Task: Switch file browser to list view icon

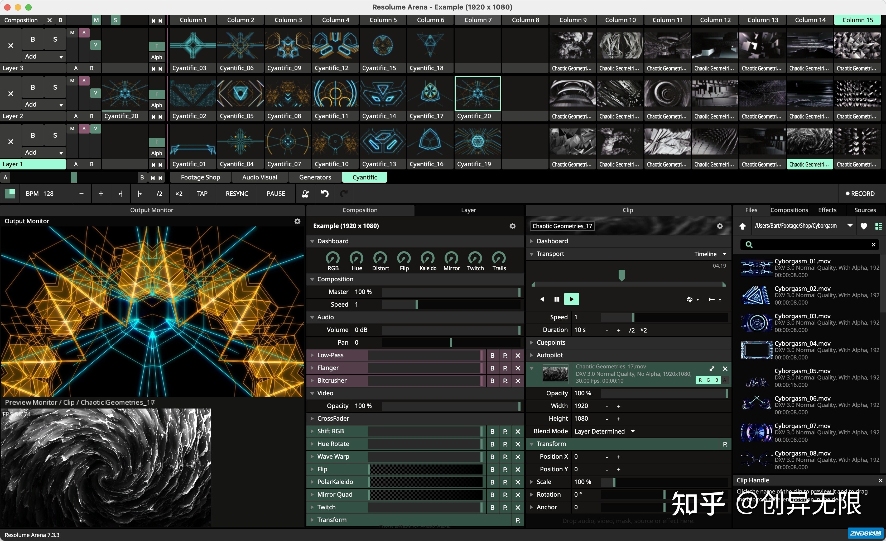Action: [878, 226]
